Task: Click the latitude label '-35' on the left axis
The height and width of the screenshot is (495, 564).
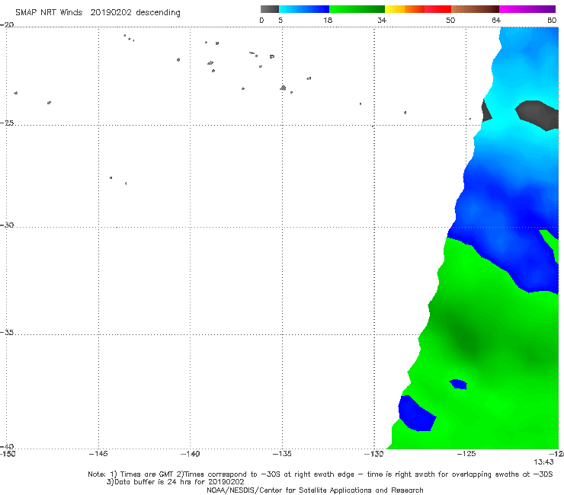Action: pyautogui.click(x=7, y=332)
